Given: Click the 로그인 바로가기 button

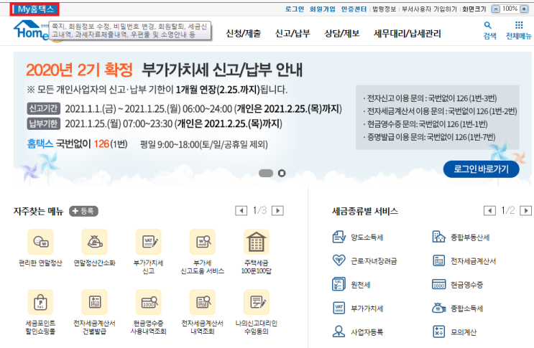Looking at the screenshot, I should [x=481, y=169].
